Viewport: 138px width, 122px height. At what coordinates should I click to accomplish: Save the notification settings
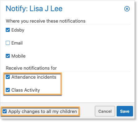tap(125, 111)
